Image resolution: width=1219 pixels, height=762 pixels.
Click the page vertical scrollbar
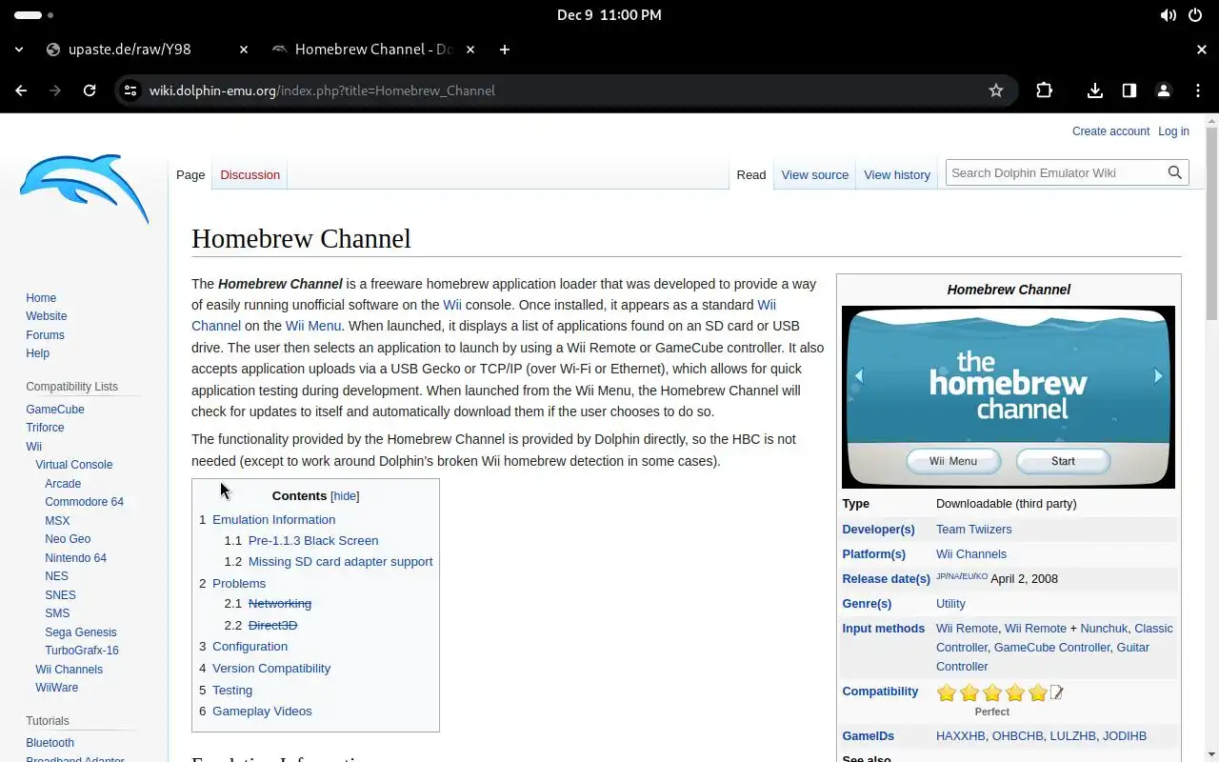[x=1211, y=224]
